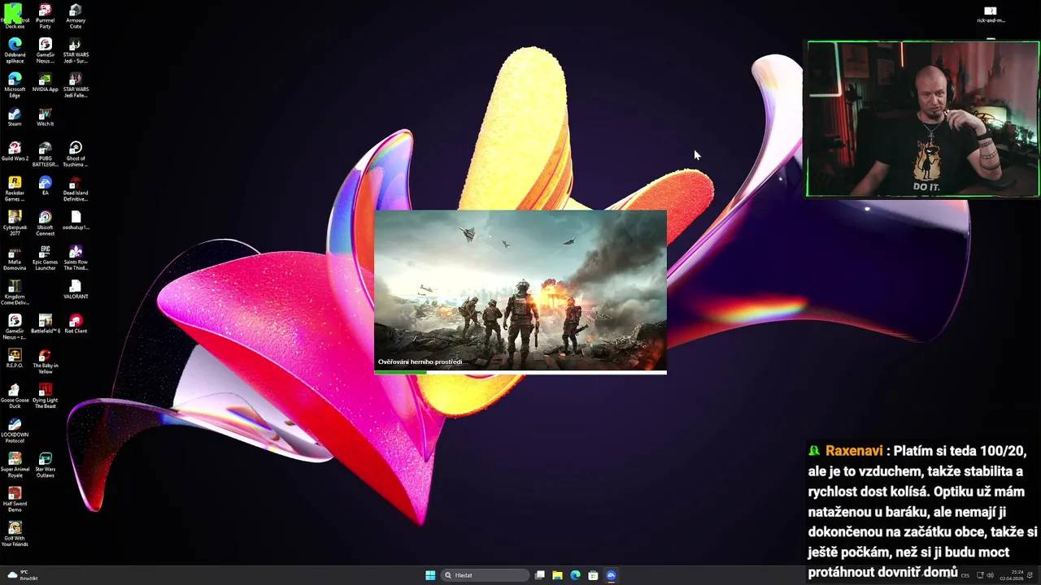Select the Kingdom Come Deliverance desktop icon
This screenshot has width=1041, height=585.
15,292
